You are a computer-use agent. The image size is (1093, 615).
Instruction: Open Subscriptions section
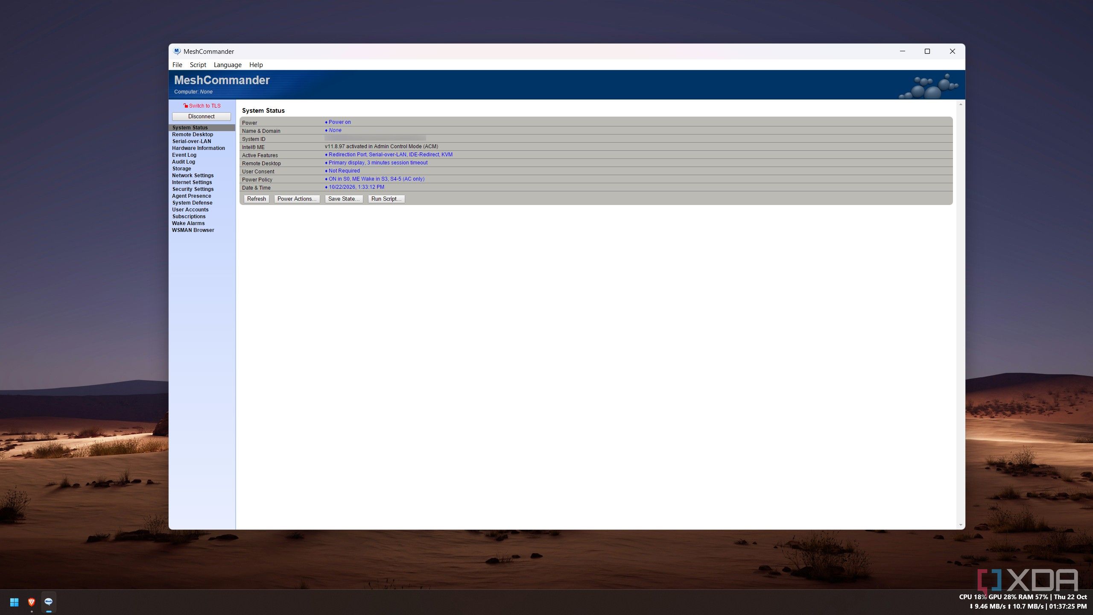[x=189, y=217]
